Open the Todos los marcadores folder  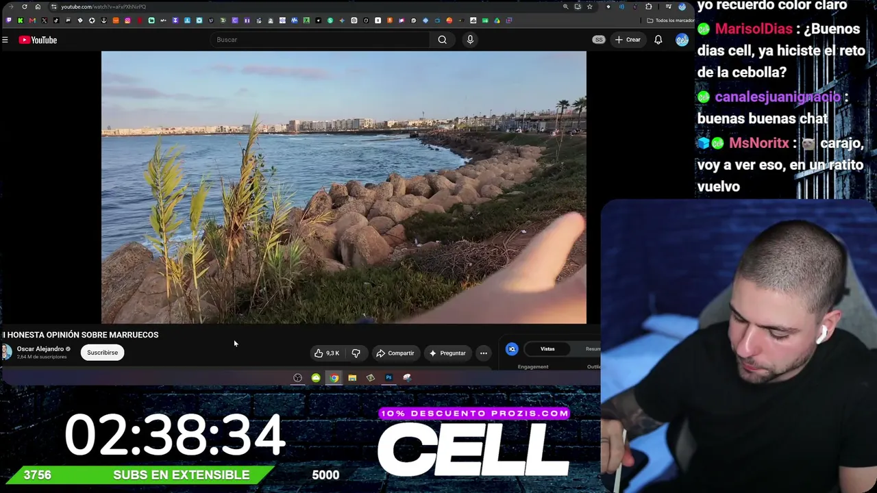coord(670,21)
